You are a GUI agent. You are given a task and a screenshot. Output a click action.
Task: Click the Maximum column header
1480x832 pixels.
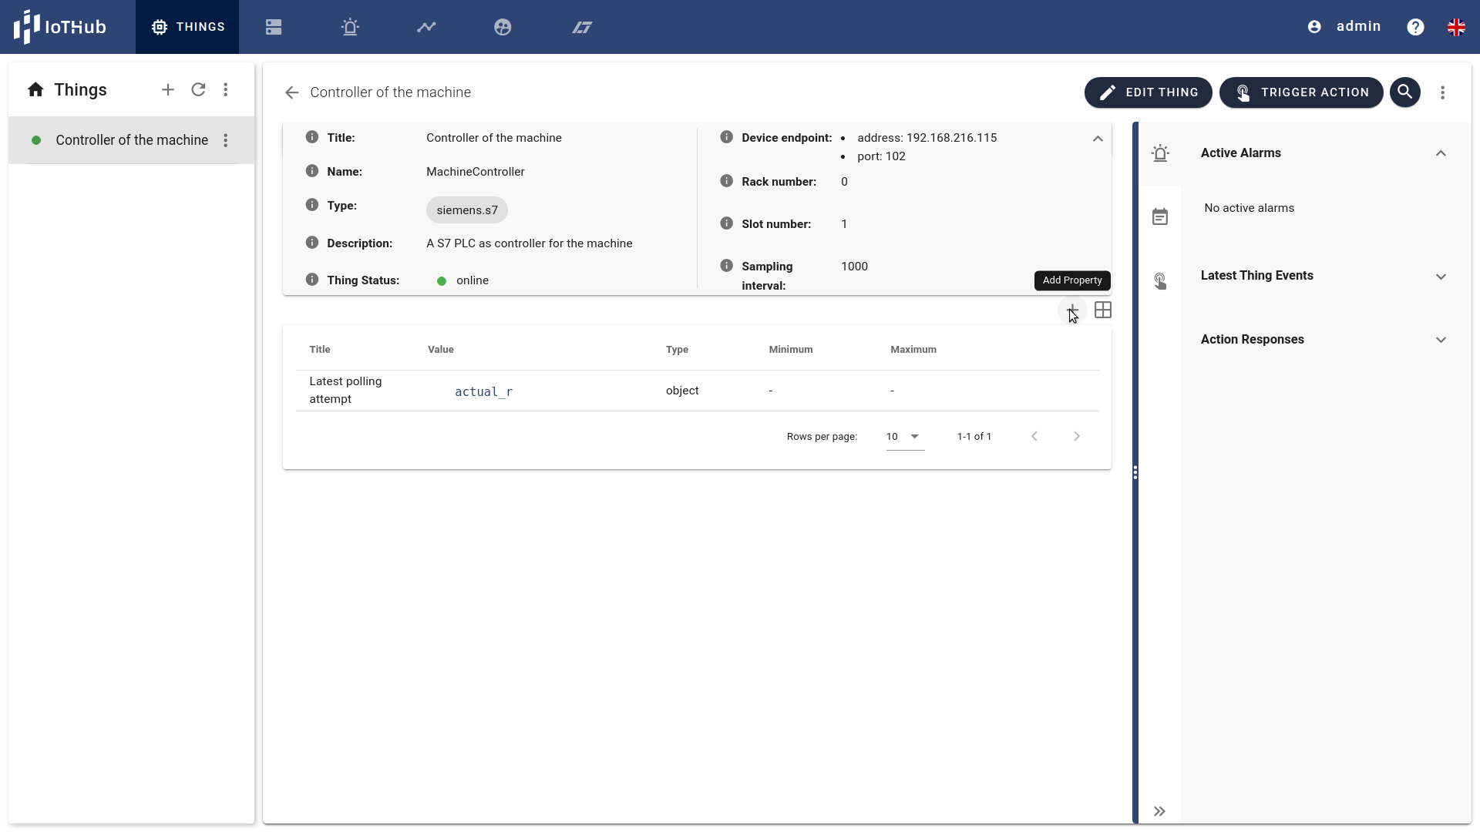point(913,350)
